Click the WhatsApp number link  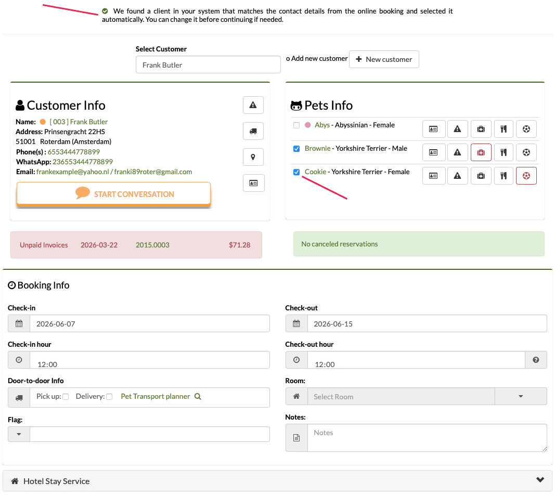pos(83,162)
